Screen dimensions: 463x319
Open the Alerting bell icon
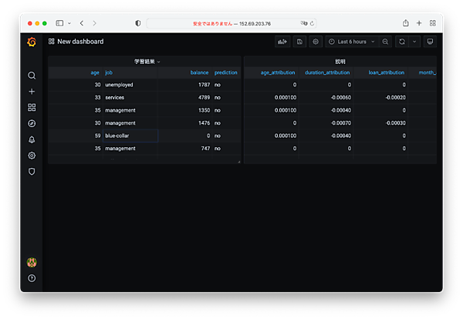tap(32, 139)
